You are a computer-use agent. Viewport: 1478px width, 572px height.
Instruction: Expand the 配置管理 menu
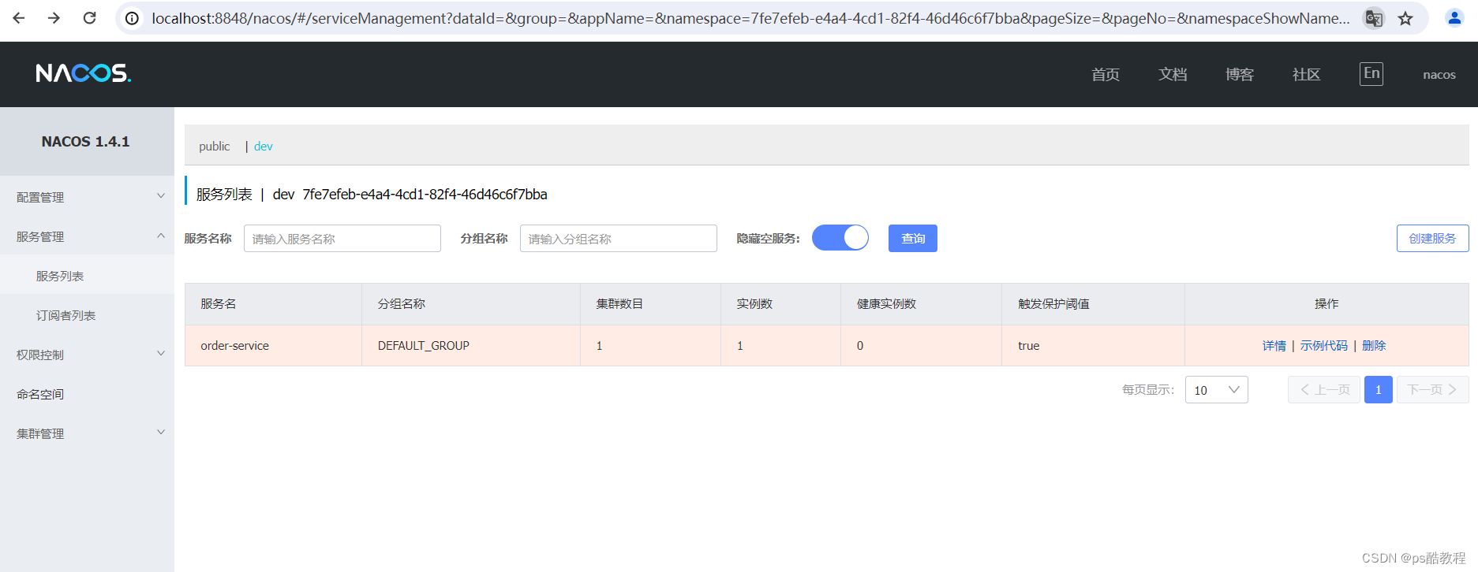(x=87, y=197)
